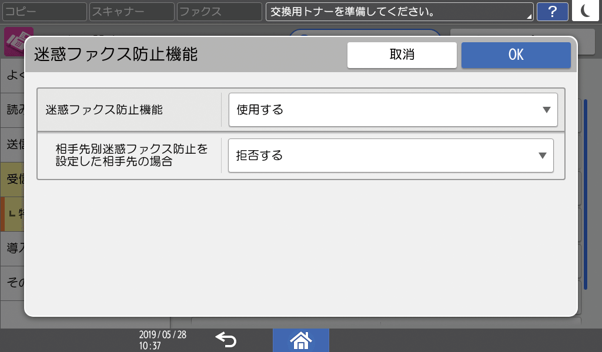
Task: Open the ファクス tab
Action: pos(218,11)
